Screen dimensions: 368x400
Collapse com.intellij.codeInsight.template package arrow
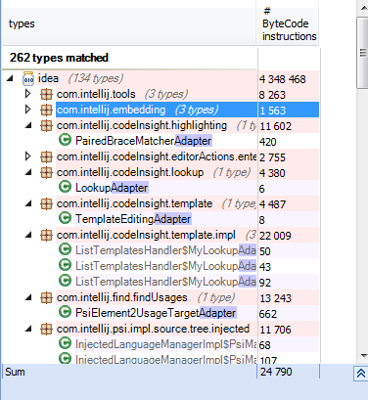click(x=28, y=203)
